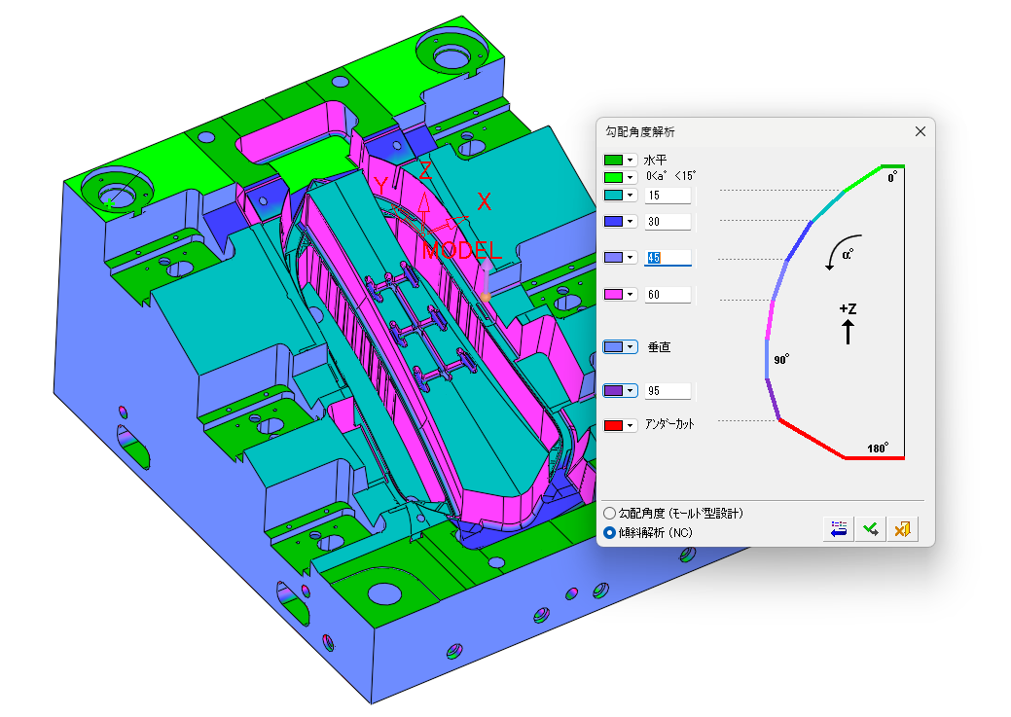Click the reset defaults icon with blue arrow

(838, 529)
